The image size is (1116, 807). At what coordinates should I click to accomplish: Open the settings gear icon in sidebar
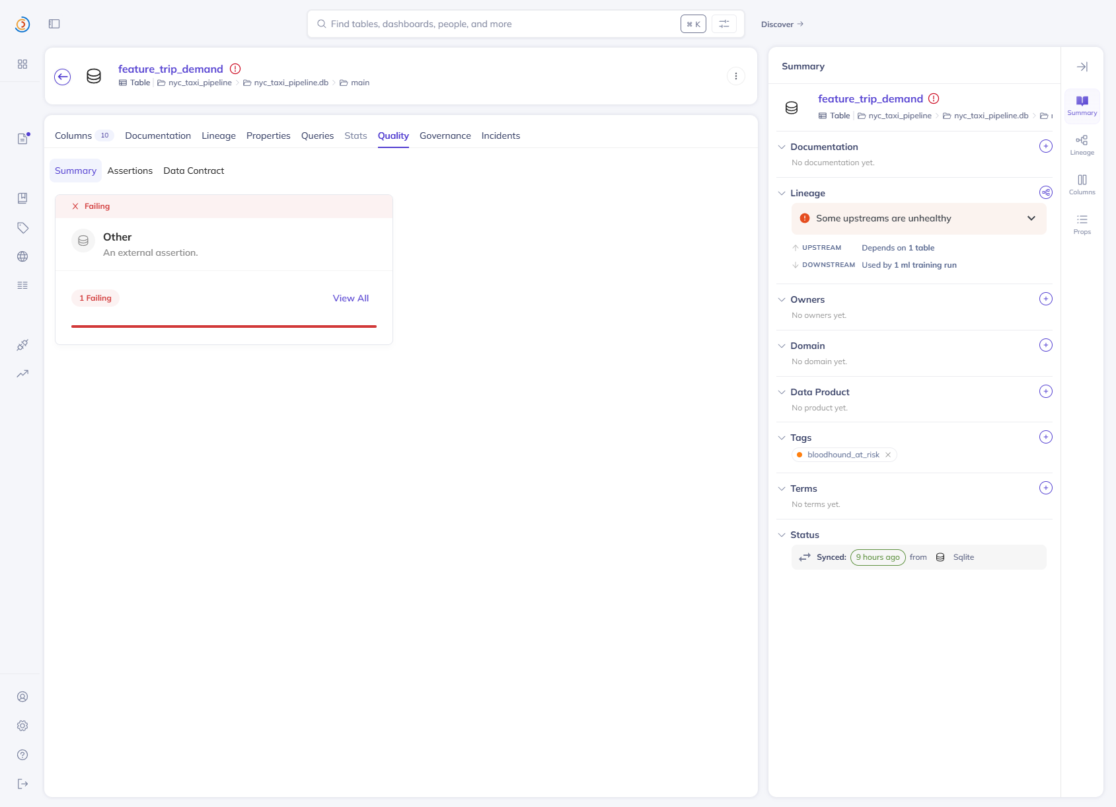pyautogui.click(x=22, y=726)
